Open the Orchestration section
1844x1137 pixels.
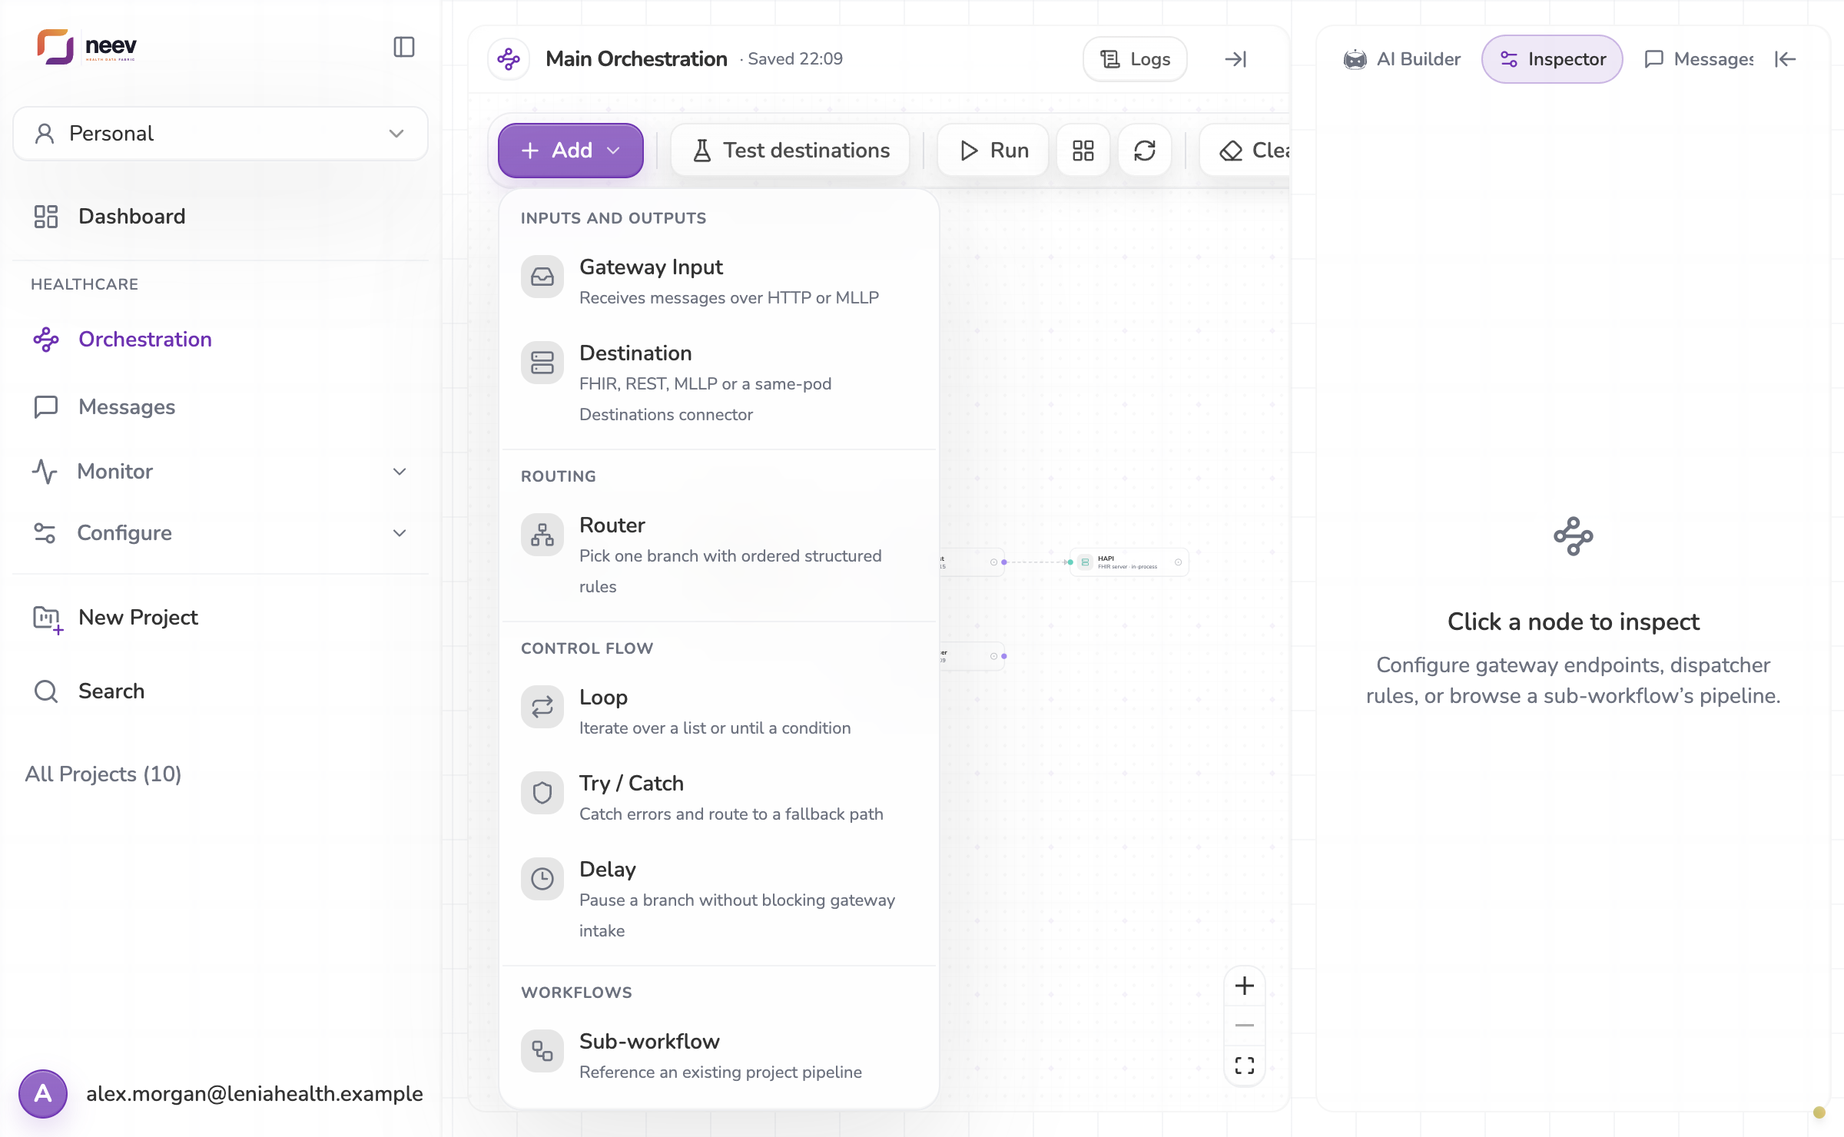(221, 340)
